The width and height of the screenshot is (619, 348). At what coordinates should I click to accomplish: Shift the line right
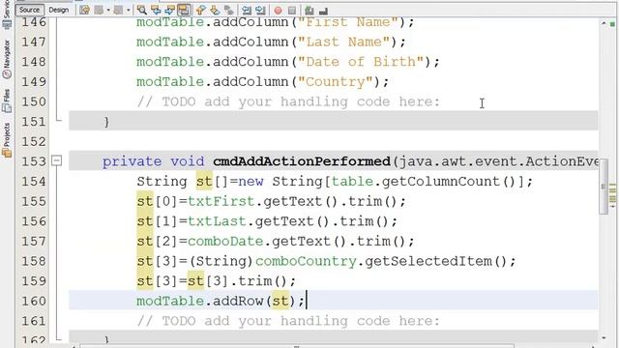[x=260, y=11]
